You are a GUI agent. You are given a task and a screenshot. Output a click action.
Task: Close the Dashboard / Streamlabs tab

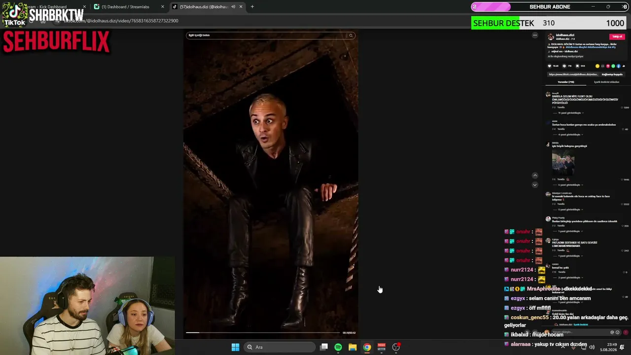point(163,7)
